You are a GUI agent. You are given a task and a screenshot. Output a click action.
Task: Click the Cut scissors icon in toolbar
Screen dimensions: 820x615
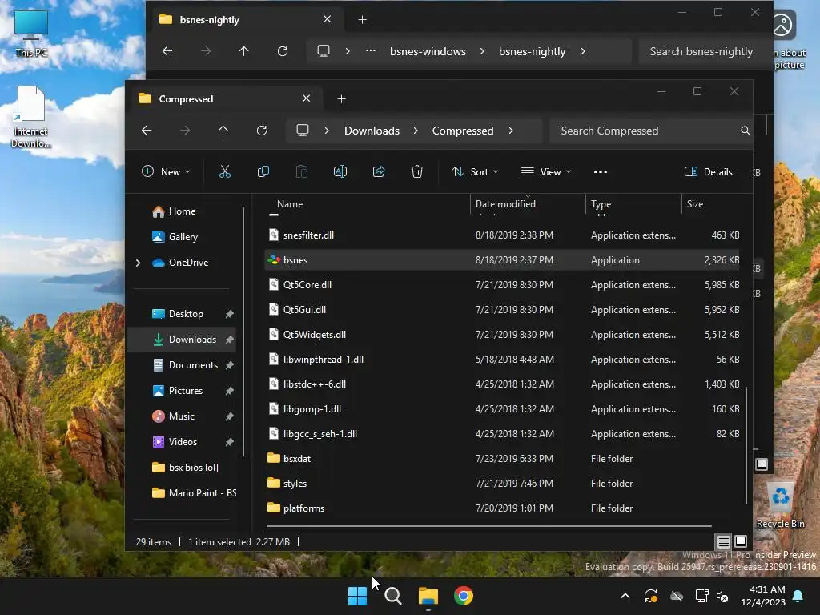[x=225, y=171]
